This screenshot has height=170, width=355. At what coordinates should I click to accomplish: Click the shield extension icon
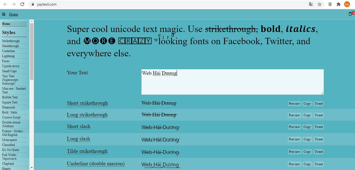point(330,4)
